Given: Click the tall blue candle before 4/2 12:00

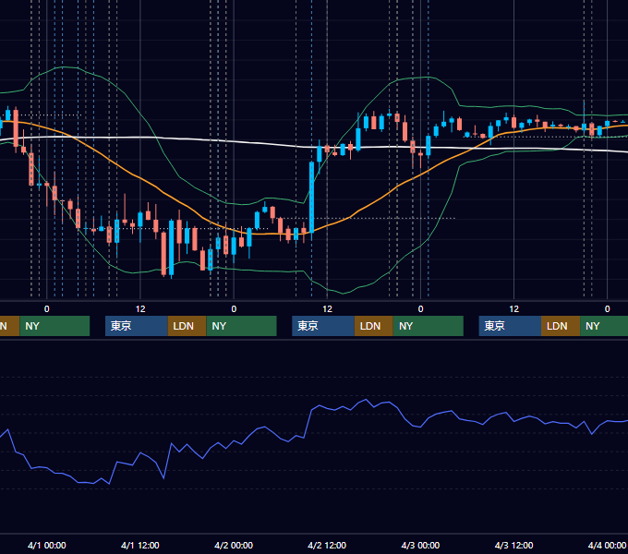Looking at the screenshot, I should (x=311, y=196).
